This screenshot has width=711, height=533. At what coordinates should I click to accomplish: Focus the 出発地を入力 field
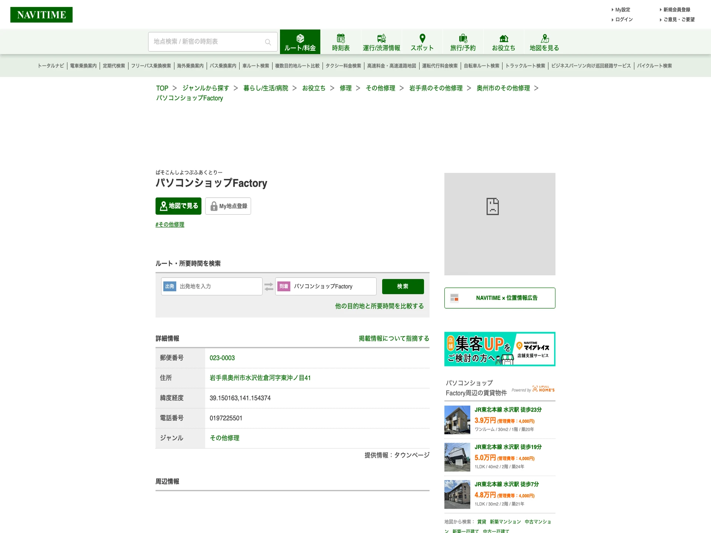212,286
